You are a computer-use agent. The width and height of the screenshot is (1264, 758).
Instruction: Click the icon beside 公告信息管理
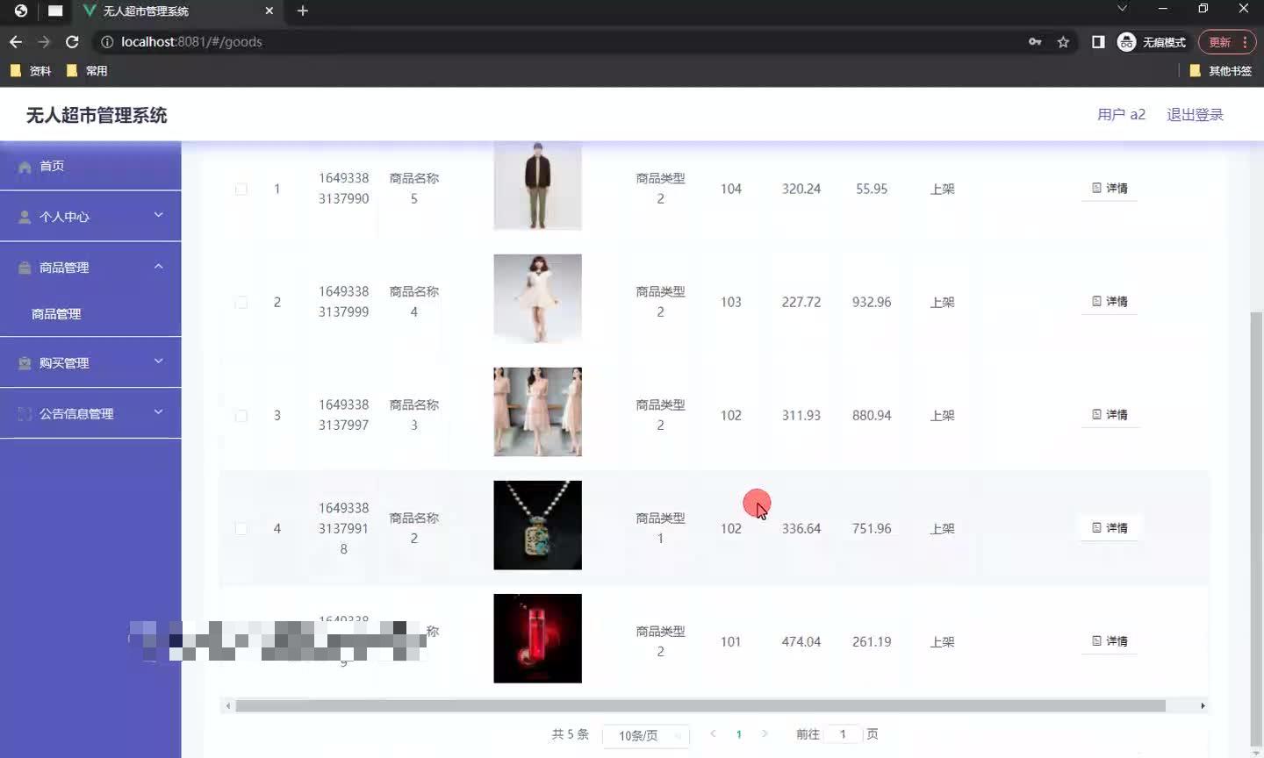click(x=25, y=413)
